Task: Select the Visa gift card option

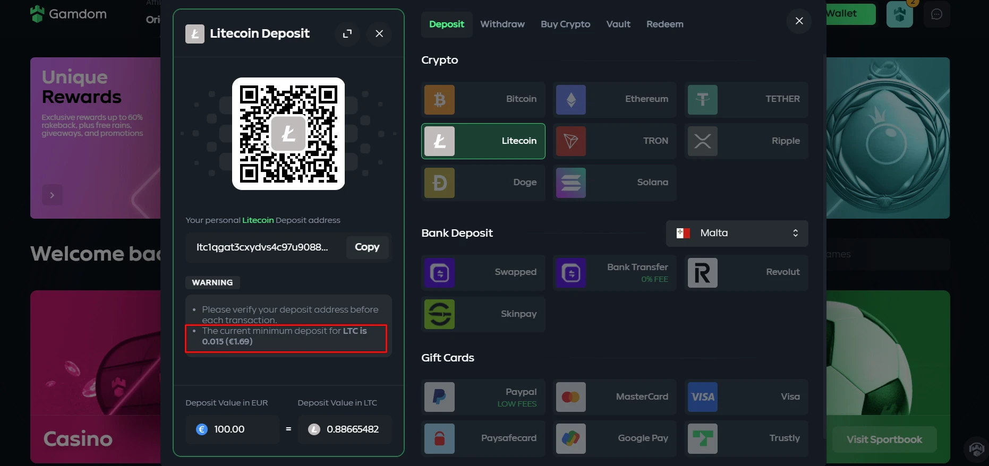Action: pyautogui.click(x=746, y=397)
